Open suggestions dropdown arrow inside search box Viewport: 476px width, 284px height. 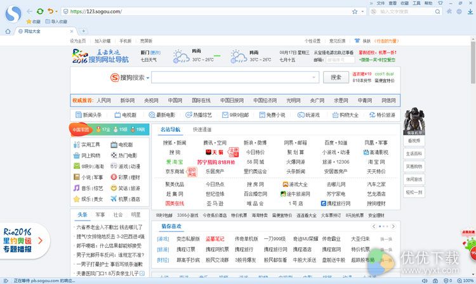pyautogui.click(x=314, y=77)
